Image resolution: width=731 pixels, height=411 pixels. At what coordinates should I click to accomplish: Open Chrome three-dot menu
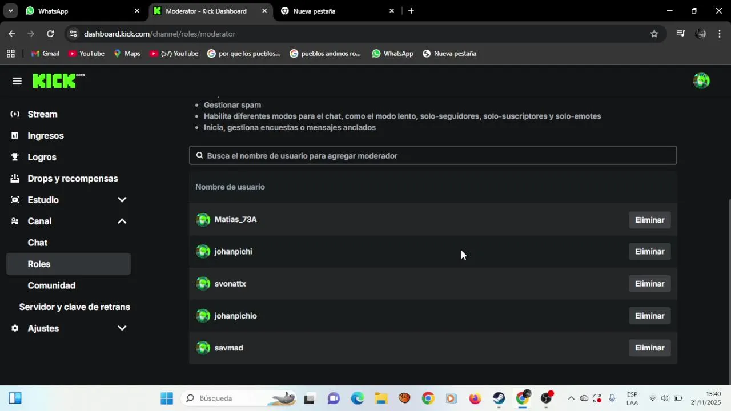(719, 34)
